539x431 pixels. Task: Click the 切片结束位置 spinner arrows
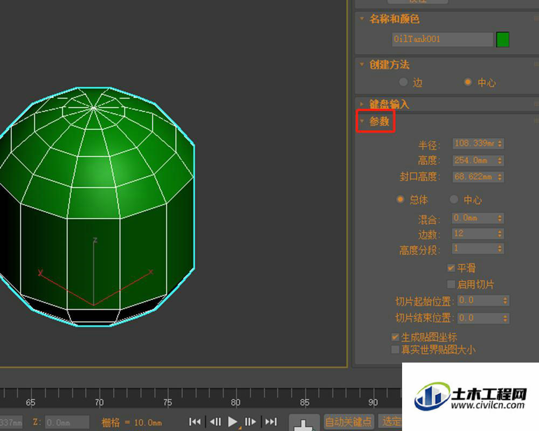[x=506, y=318]
